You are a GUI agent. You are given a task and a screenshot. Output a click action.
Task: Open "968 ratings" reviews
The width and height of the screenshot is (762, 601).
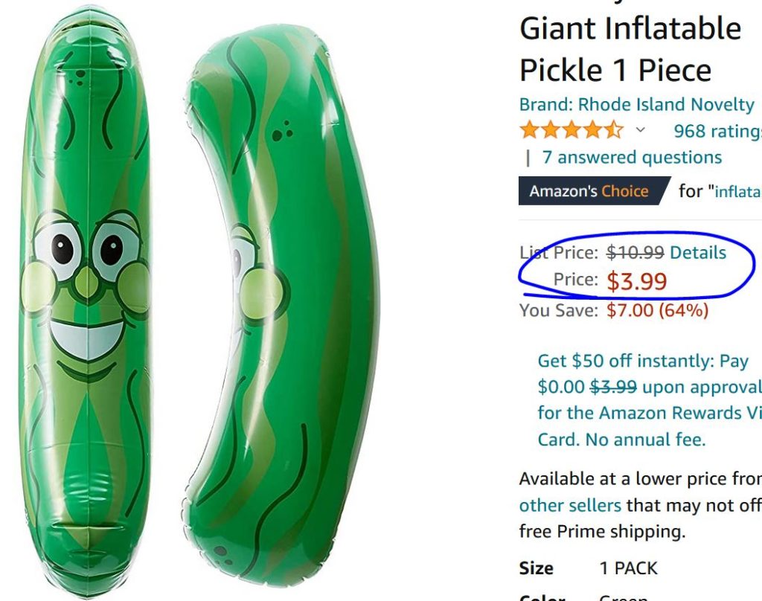[719, 131]
